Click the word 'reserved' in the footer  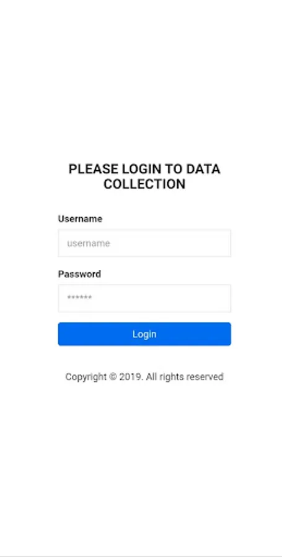tap(205, 376)
